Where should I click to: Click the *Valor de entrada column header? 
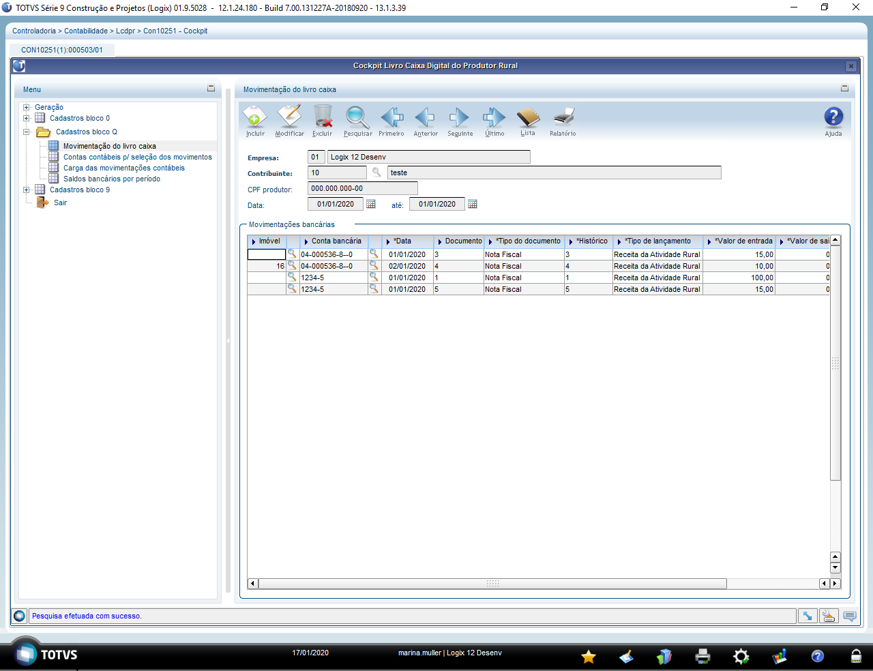[739, 241]
